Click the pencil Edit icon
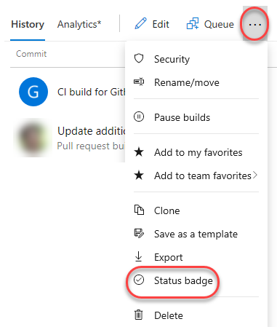This screenshot has width=277, height=327. [x=140, y=23]
